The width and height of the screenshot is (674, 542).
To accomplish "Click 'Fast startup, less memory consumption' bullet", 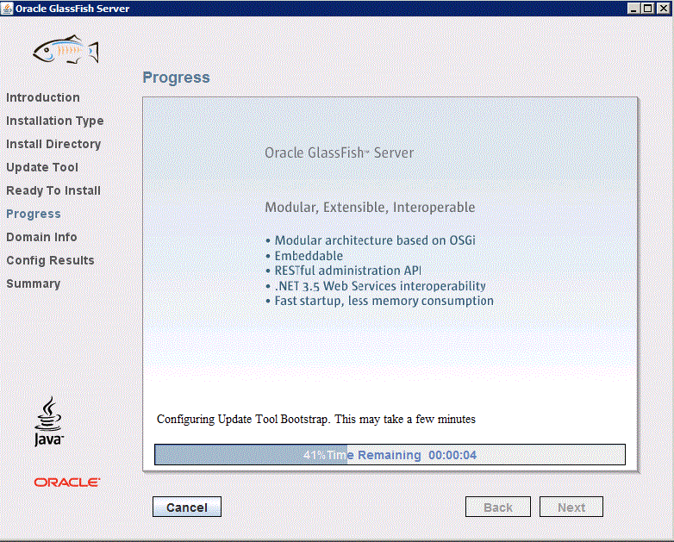I will [x=380, y=301].
